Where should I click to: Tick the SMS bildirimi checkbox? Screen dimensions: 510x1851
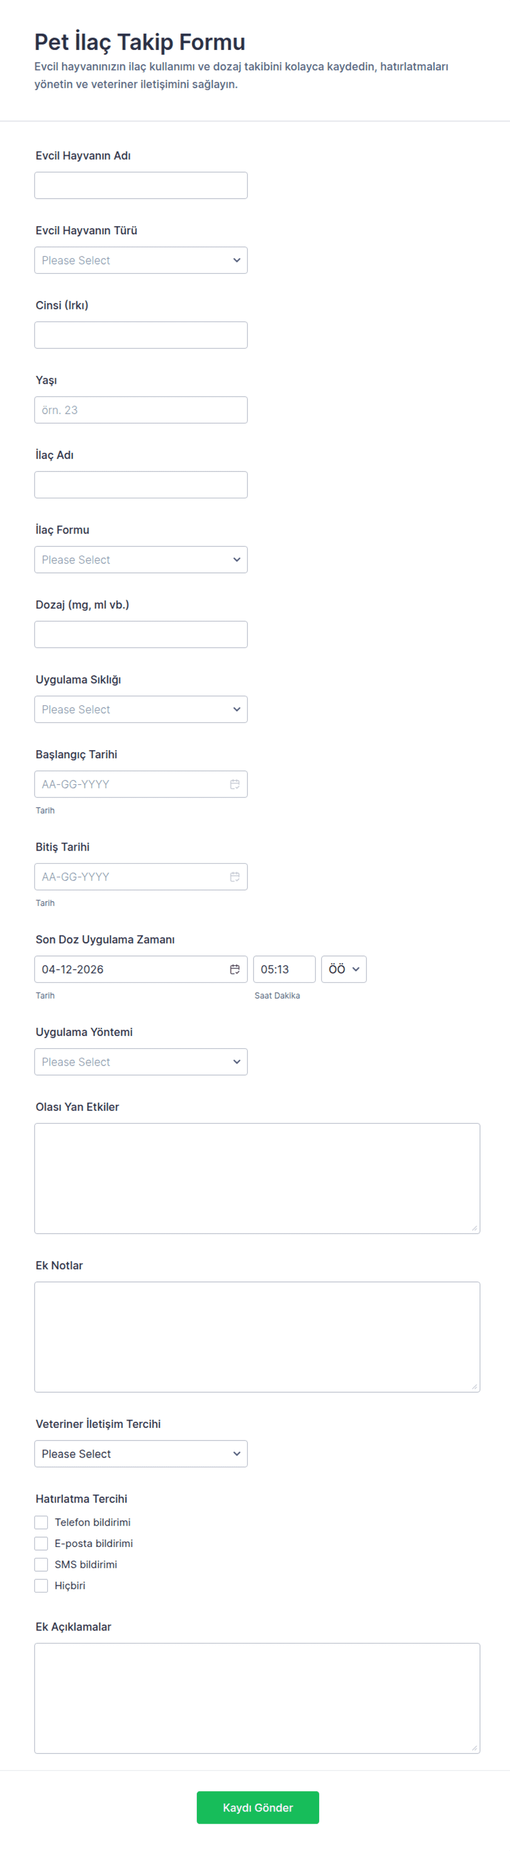(x=42, y=1565)
